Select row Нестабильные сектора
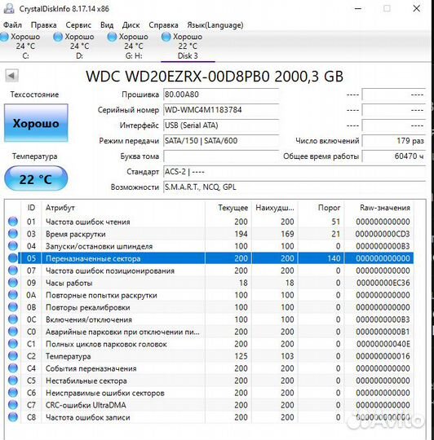The height and width of the screenshot is (440, 434). (210, 381)
